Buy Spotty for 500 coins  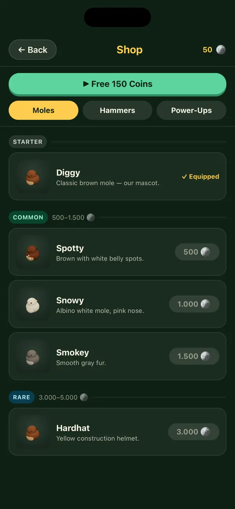click(x=197, y=252)
